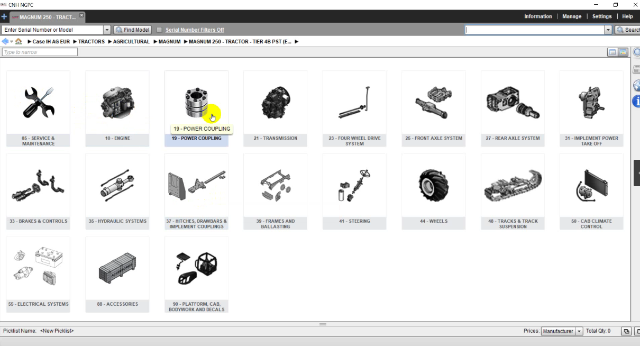The width and height of the screenshot is (640, 346).
Task: Navigate to TRACTORS breadcrumb
Action: coord(92,42)
